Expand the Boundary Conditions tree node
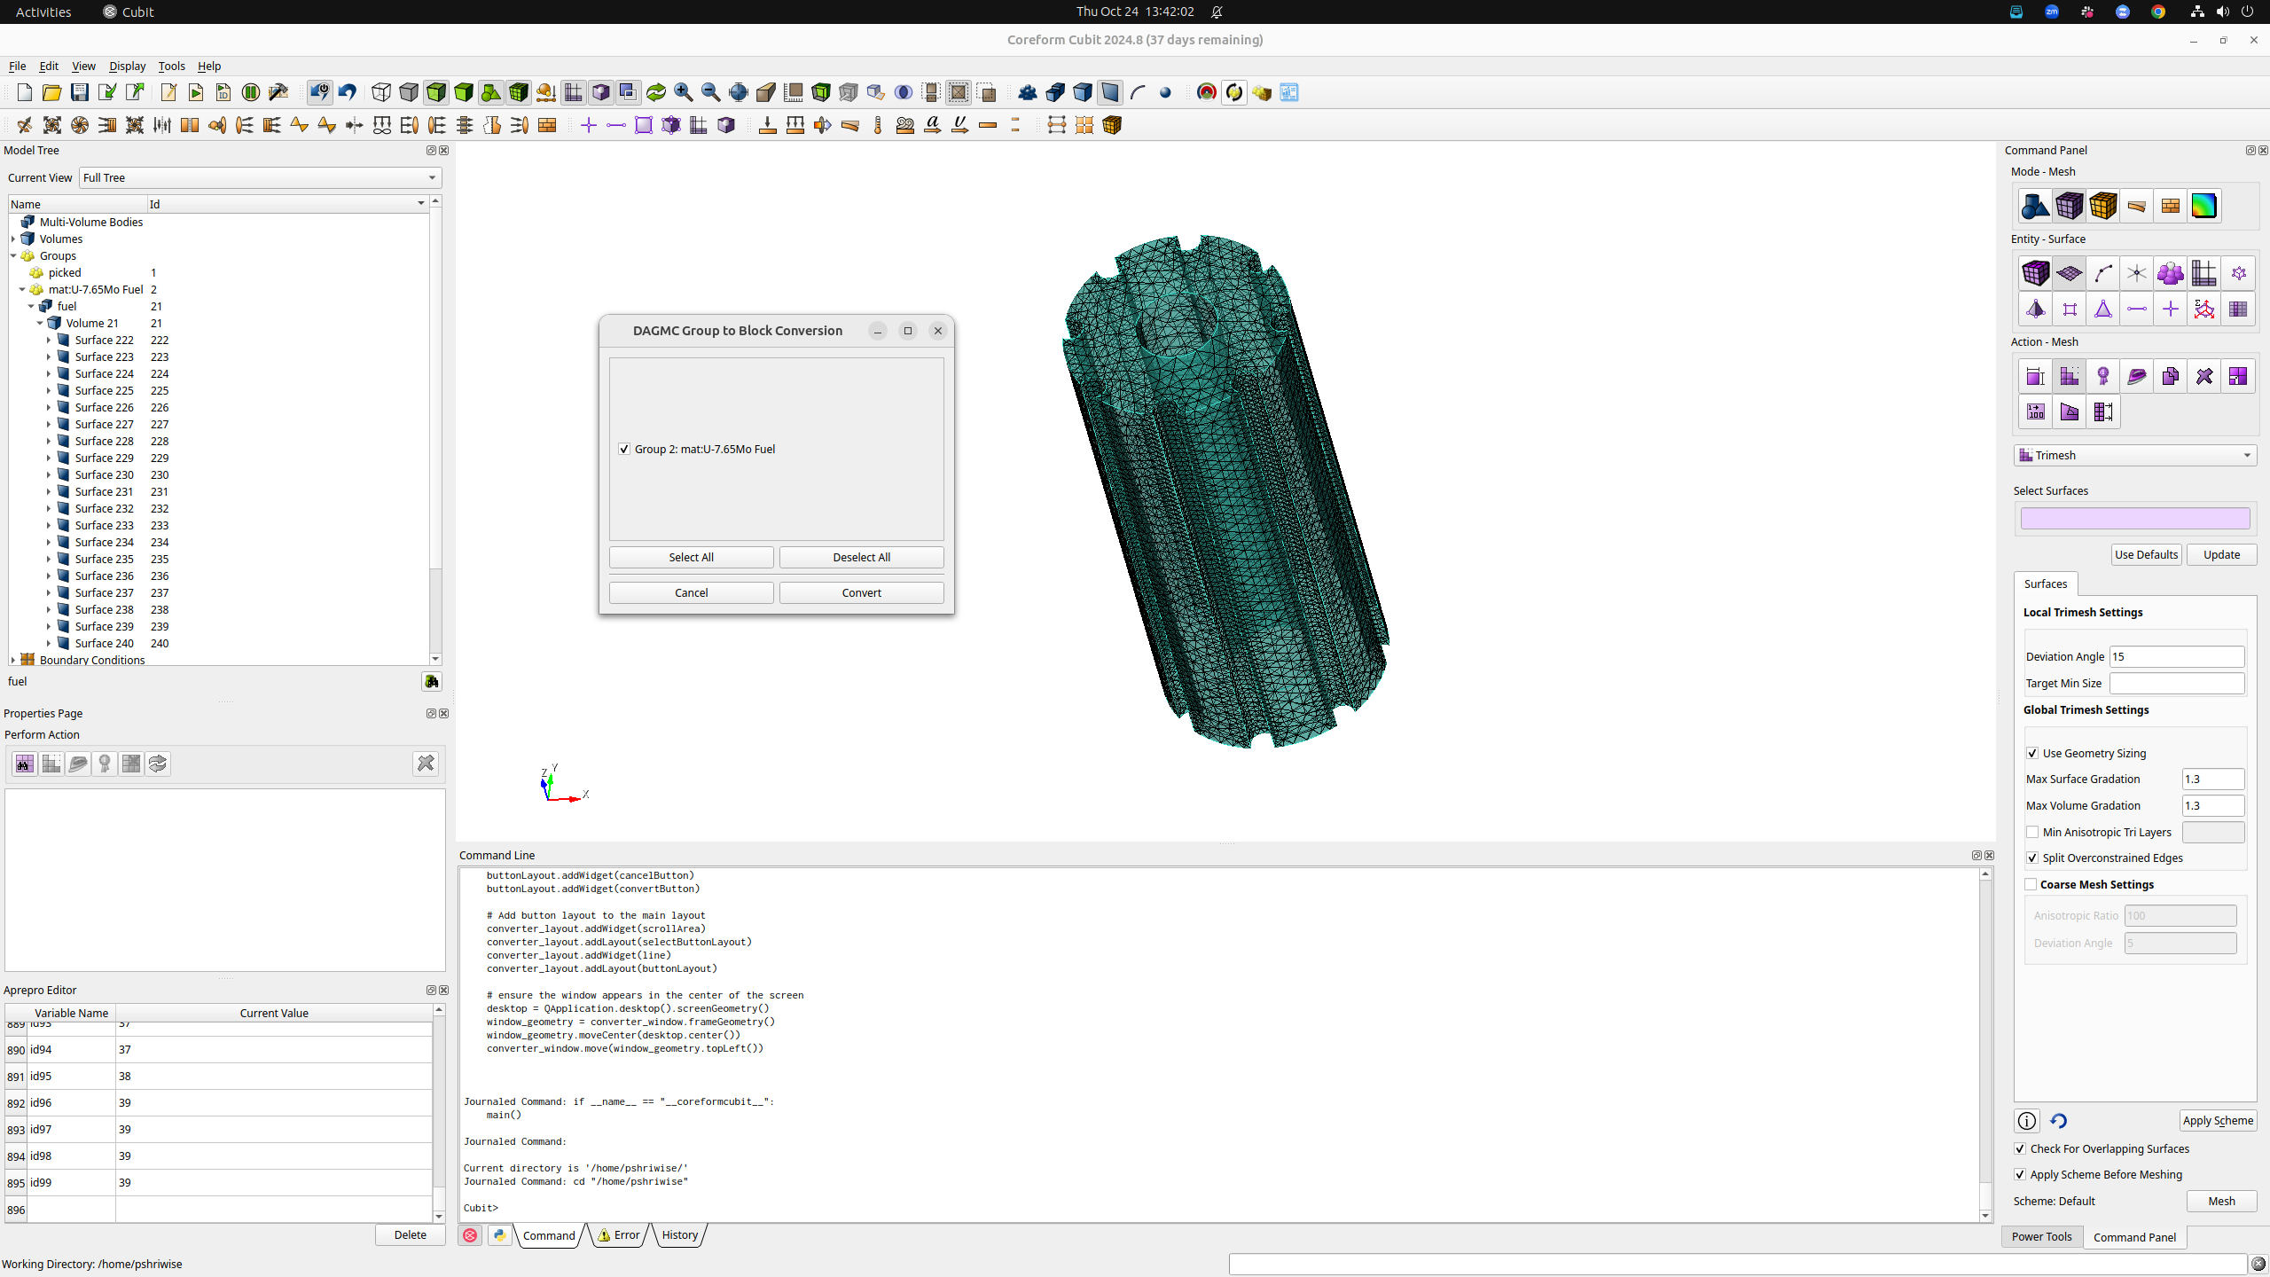Viewport: 2270px width, 1277px height. point(13,660)
